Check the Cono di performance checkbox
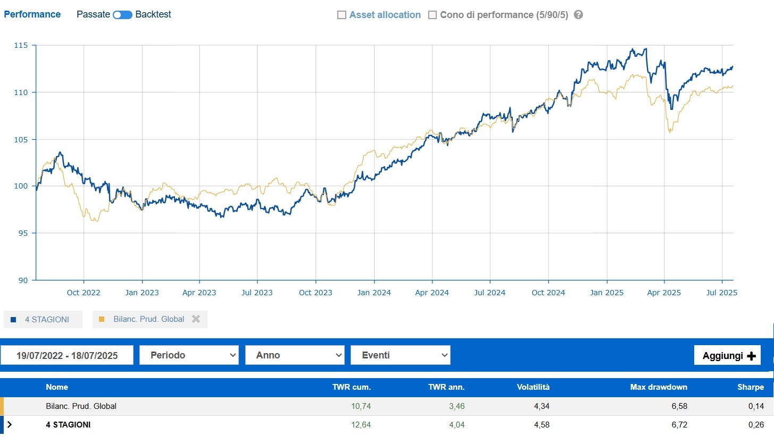Screen dimensions: 774x445 coord(432,15)
